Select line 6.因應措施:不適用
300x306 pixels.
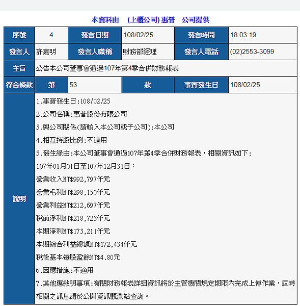point(65,270)
